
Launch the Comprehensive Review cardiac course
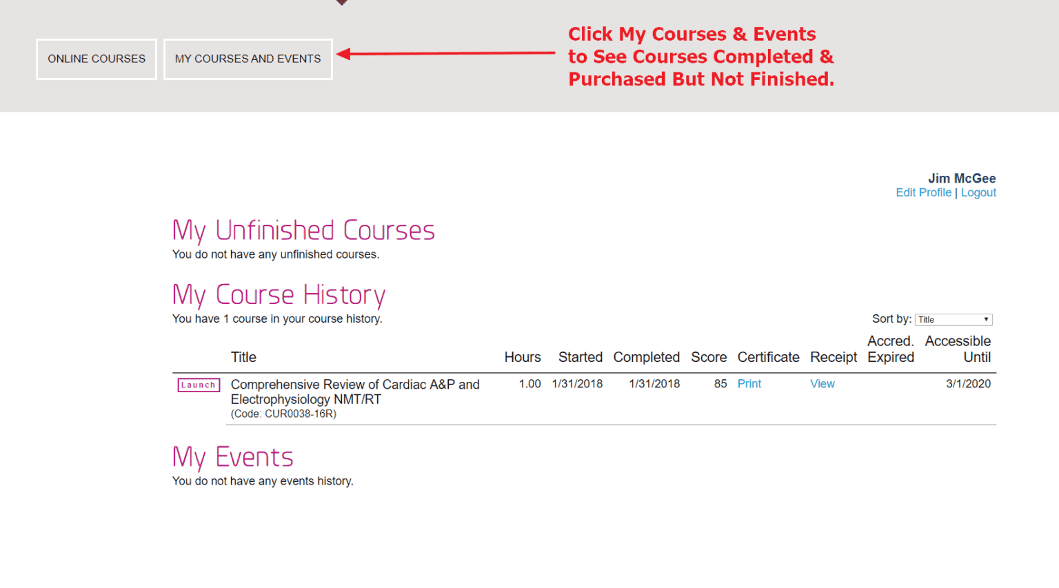click(198, 385)
